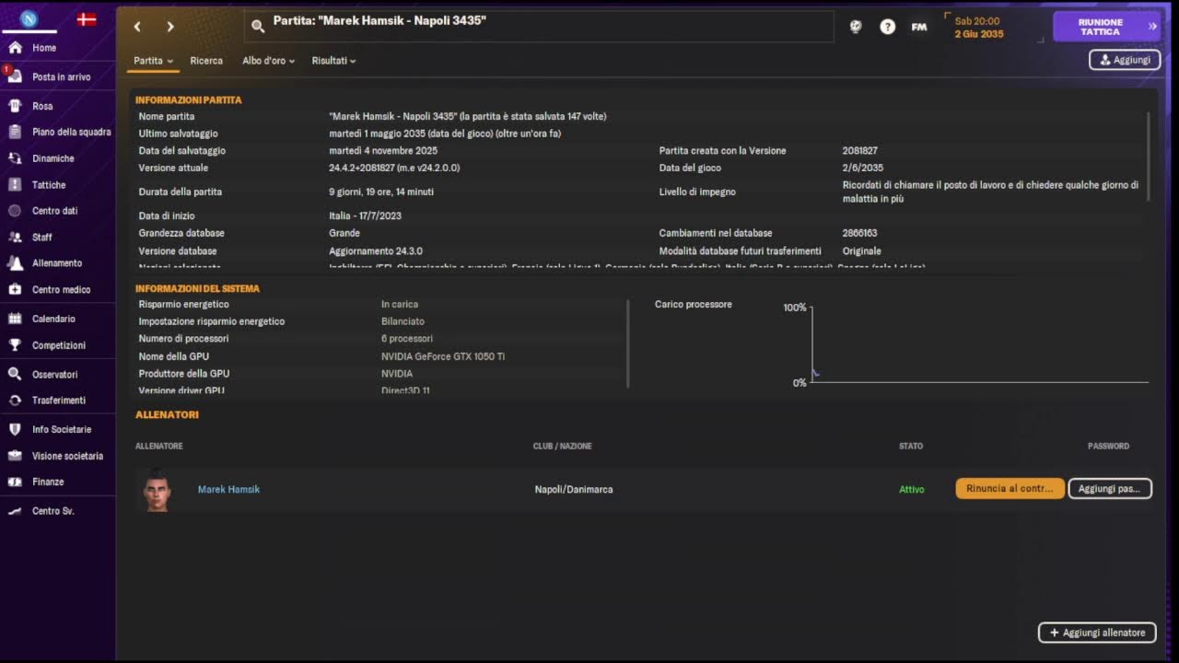
Task: Open Calendario calendar icon
Action: [15, 319]
